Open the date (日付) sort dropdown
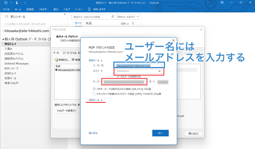This screenshot has width=255, height=149. (x=125, y=24)
